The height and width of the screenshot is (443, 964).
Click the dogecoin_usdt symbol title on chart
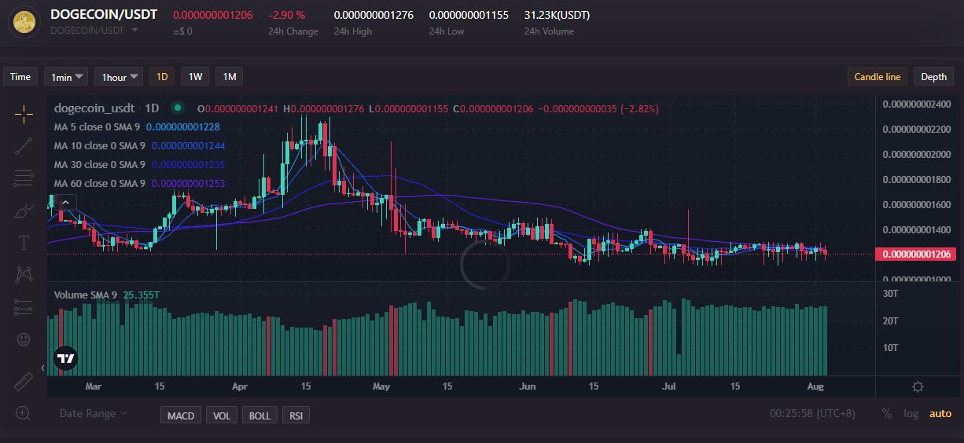point(96,108)
